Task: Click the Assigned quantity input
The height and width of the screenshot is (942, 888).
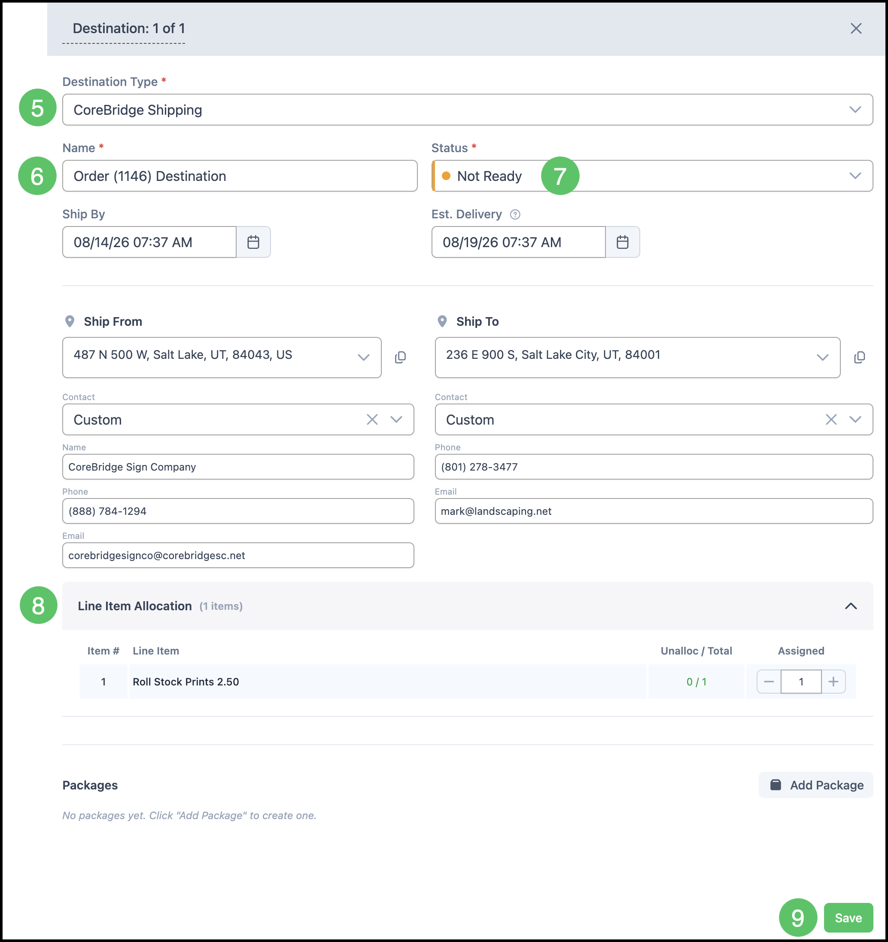Action: tap(801, 682)
